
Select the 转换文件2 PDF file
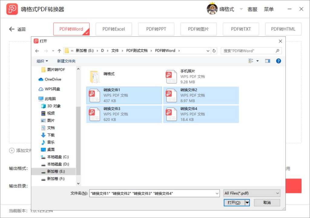201,95
